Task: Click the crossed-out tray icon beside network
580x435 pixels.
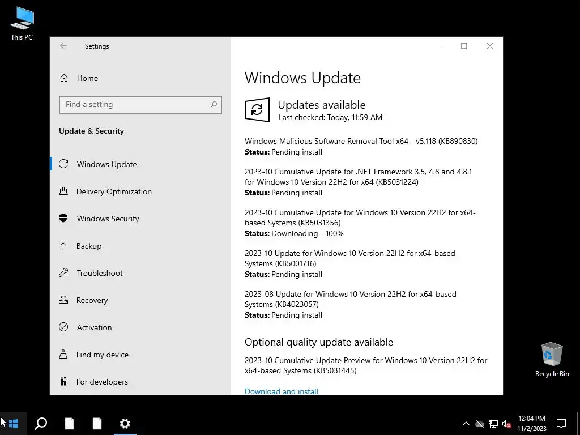Action: pyautogui.click(x=480, y=424)
